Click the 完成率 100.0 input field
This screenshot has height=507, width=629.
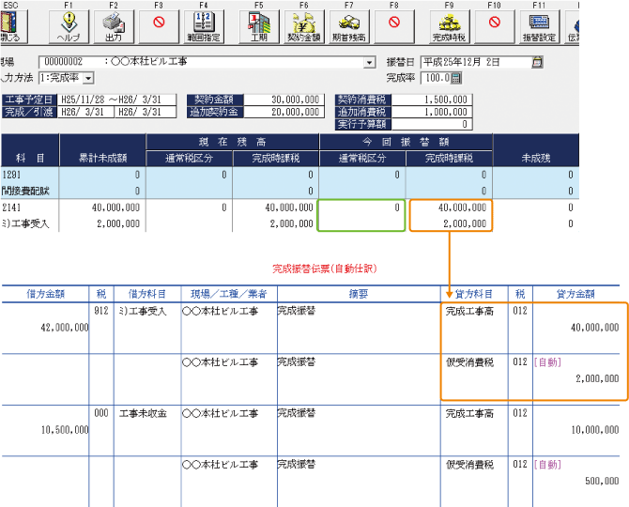[436, 78]
